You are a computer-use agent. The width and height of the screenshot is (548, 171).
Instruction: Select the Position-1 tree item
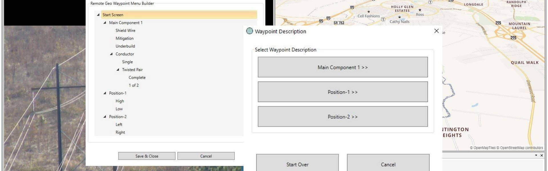[x=118, y=93]
